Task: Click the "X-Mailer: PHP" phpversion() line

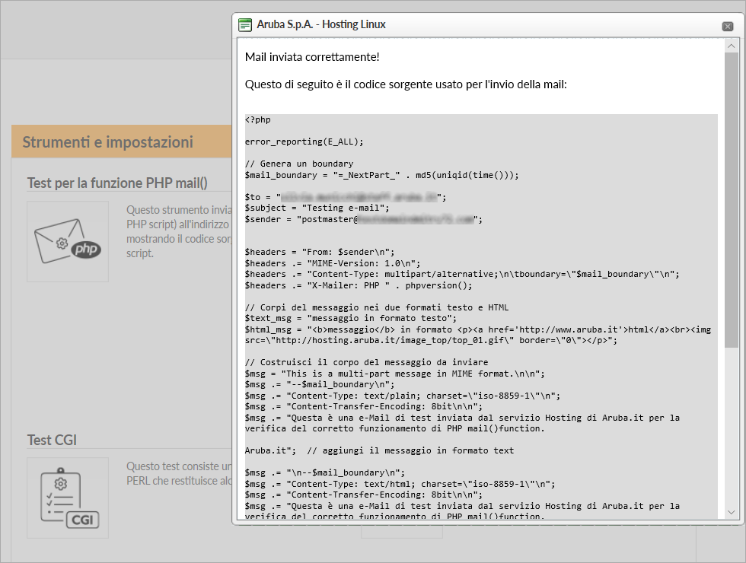Action: click(x=359, y=285)
